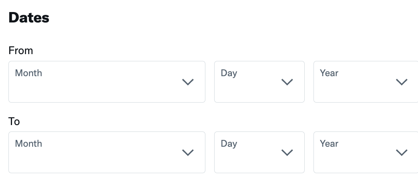Click the Dates section heading

[x=29, y=18]
